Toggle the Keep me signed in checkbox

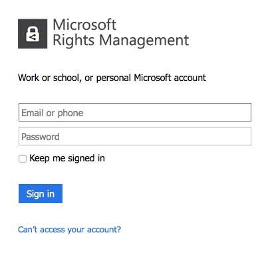click(x=23, y=159)
